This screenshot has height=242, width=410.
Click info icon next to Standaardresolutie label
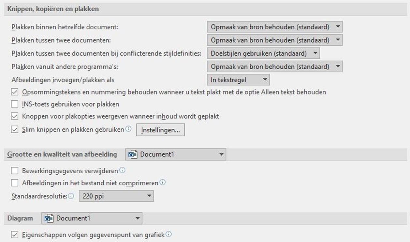[71, 196]
